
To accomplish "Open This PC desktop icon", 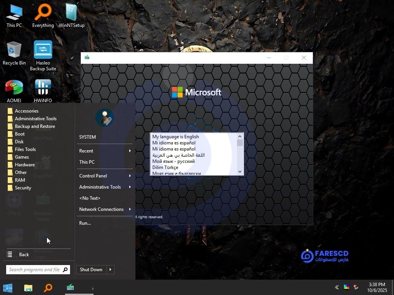I will 14,15.
